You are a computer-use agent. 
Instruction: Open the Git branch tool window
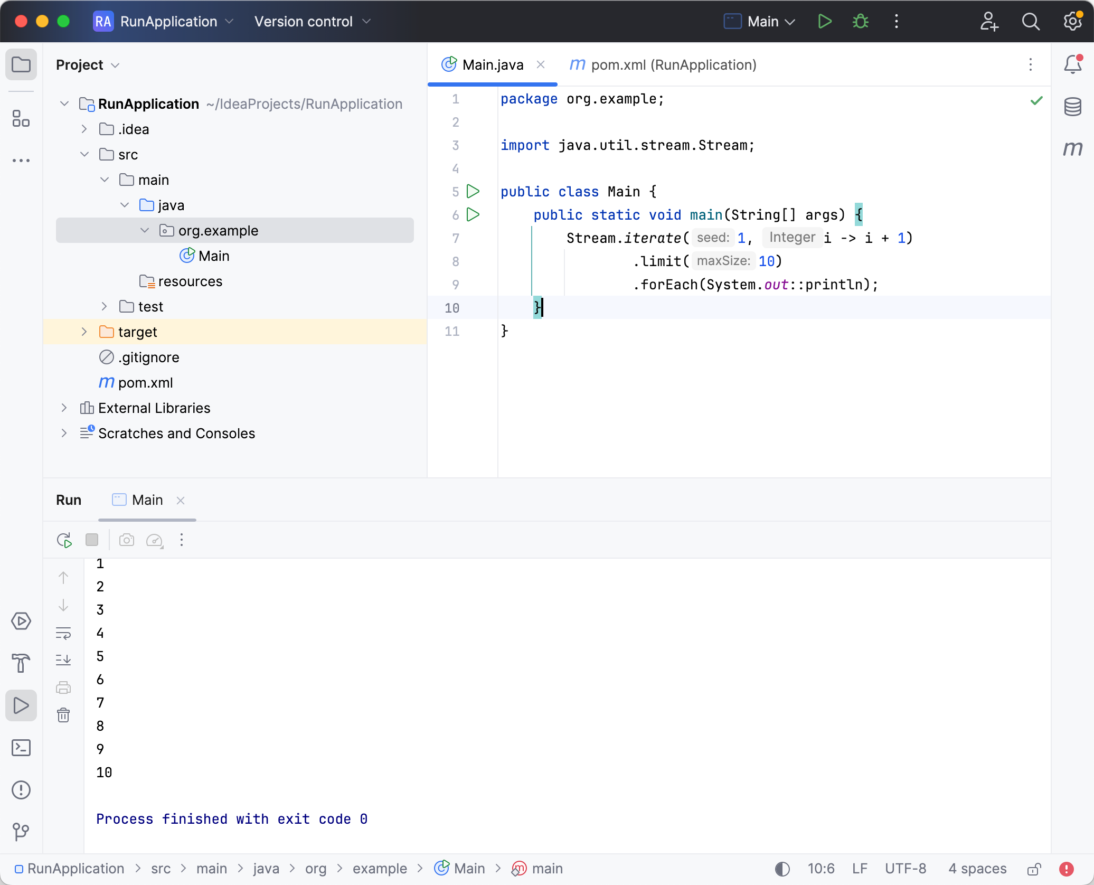click(21, 831)
